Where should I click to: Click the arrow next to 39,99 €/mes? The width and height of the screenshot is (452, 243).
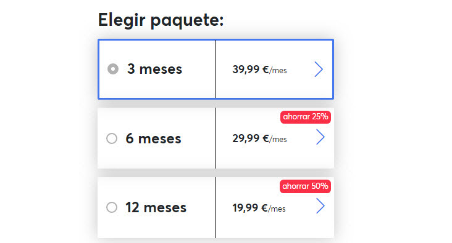coord(319,70)
